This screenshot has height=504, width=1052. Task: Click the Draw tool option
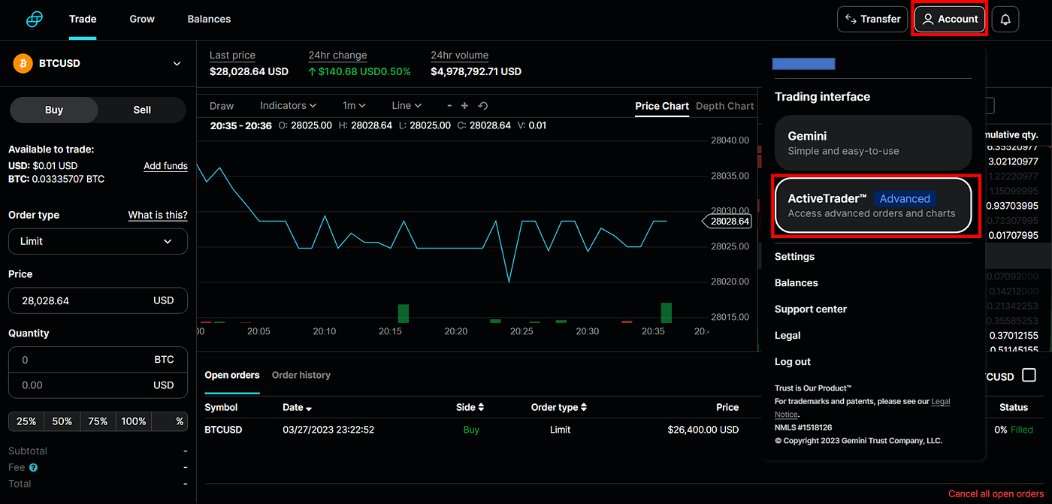(222, 106)
